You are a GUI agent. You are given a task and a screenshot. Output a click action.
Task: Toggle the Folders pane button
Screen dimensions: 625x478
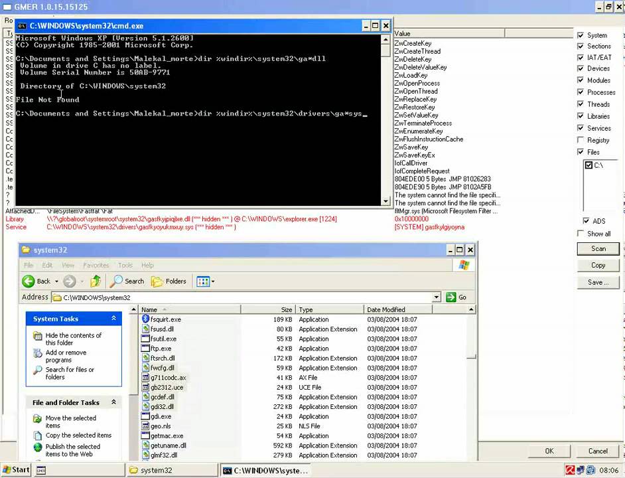(169, 281)
